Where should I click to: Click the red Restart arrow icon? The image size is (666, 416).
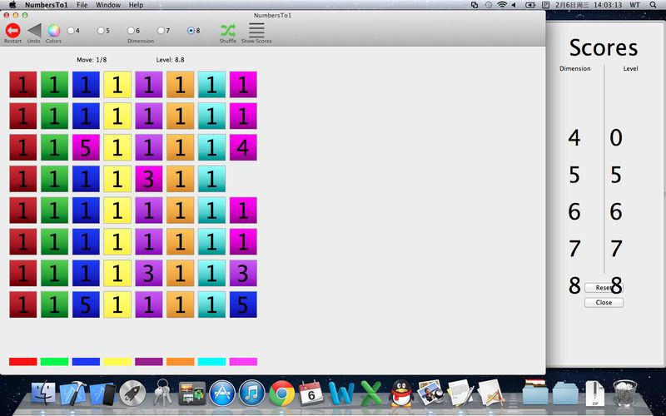pyautogui.click(x=12, y=31)
